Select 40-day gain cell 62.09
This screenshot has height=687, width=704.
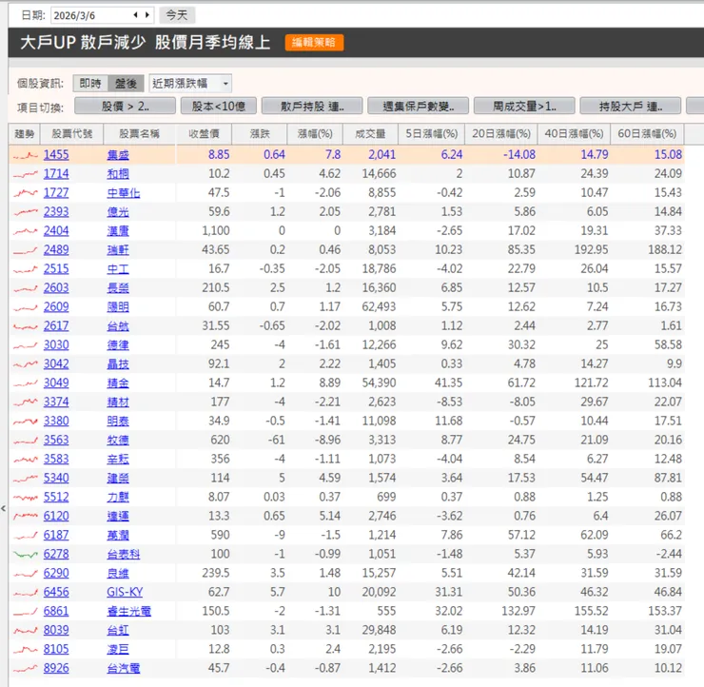594,535
